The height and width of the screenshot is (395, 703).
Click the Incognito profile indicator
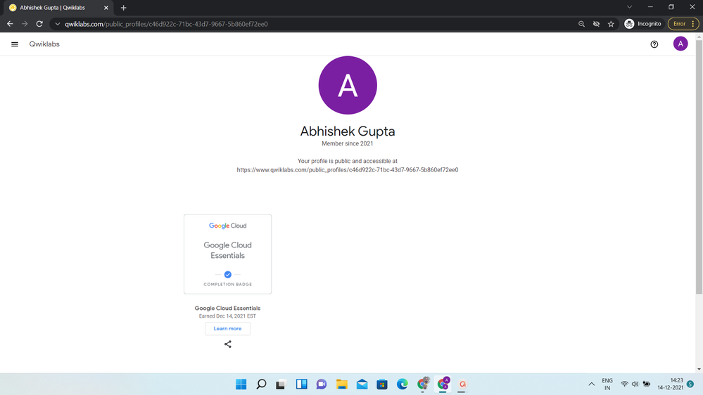point(643,24)
